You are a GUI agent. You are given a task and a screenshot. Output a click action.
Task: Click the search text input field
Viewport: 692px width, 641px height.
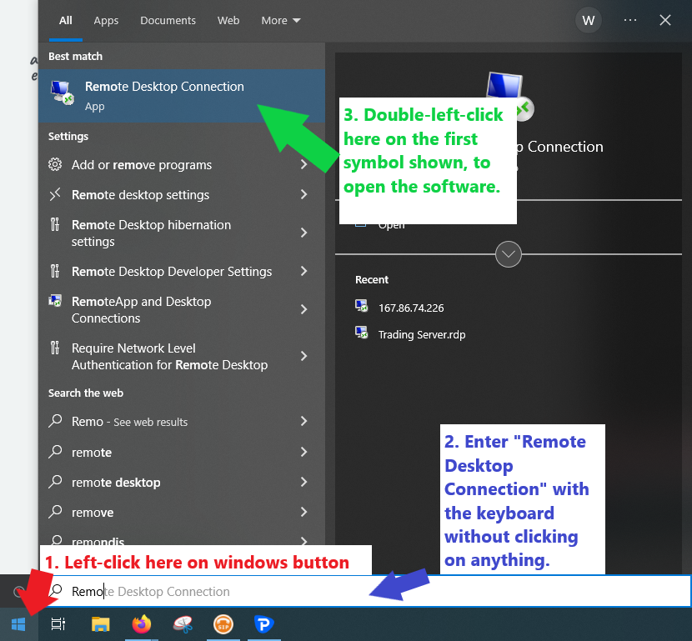[365, 591]
